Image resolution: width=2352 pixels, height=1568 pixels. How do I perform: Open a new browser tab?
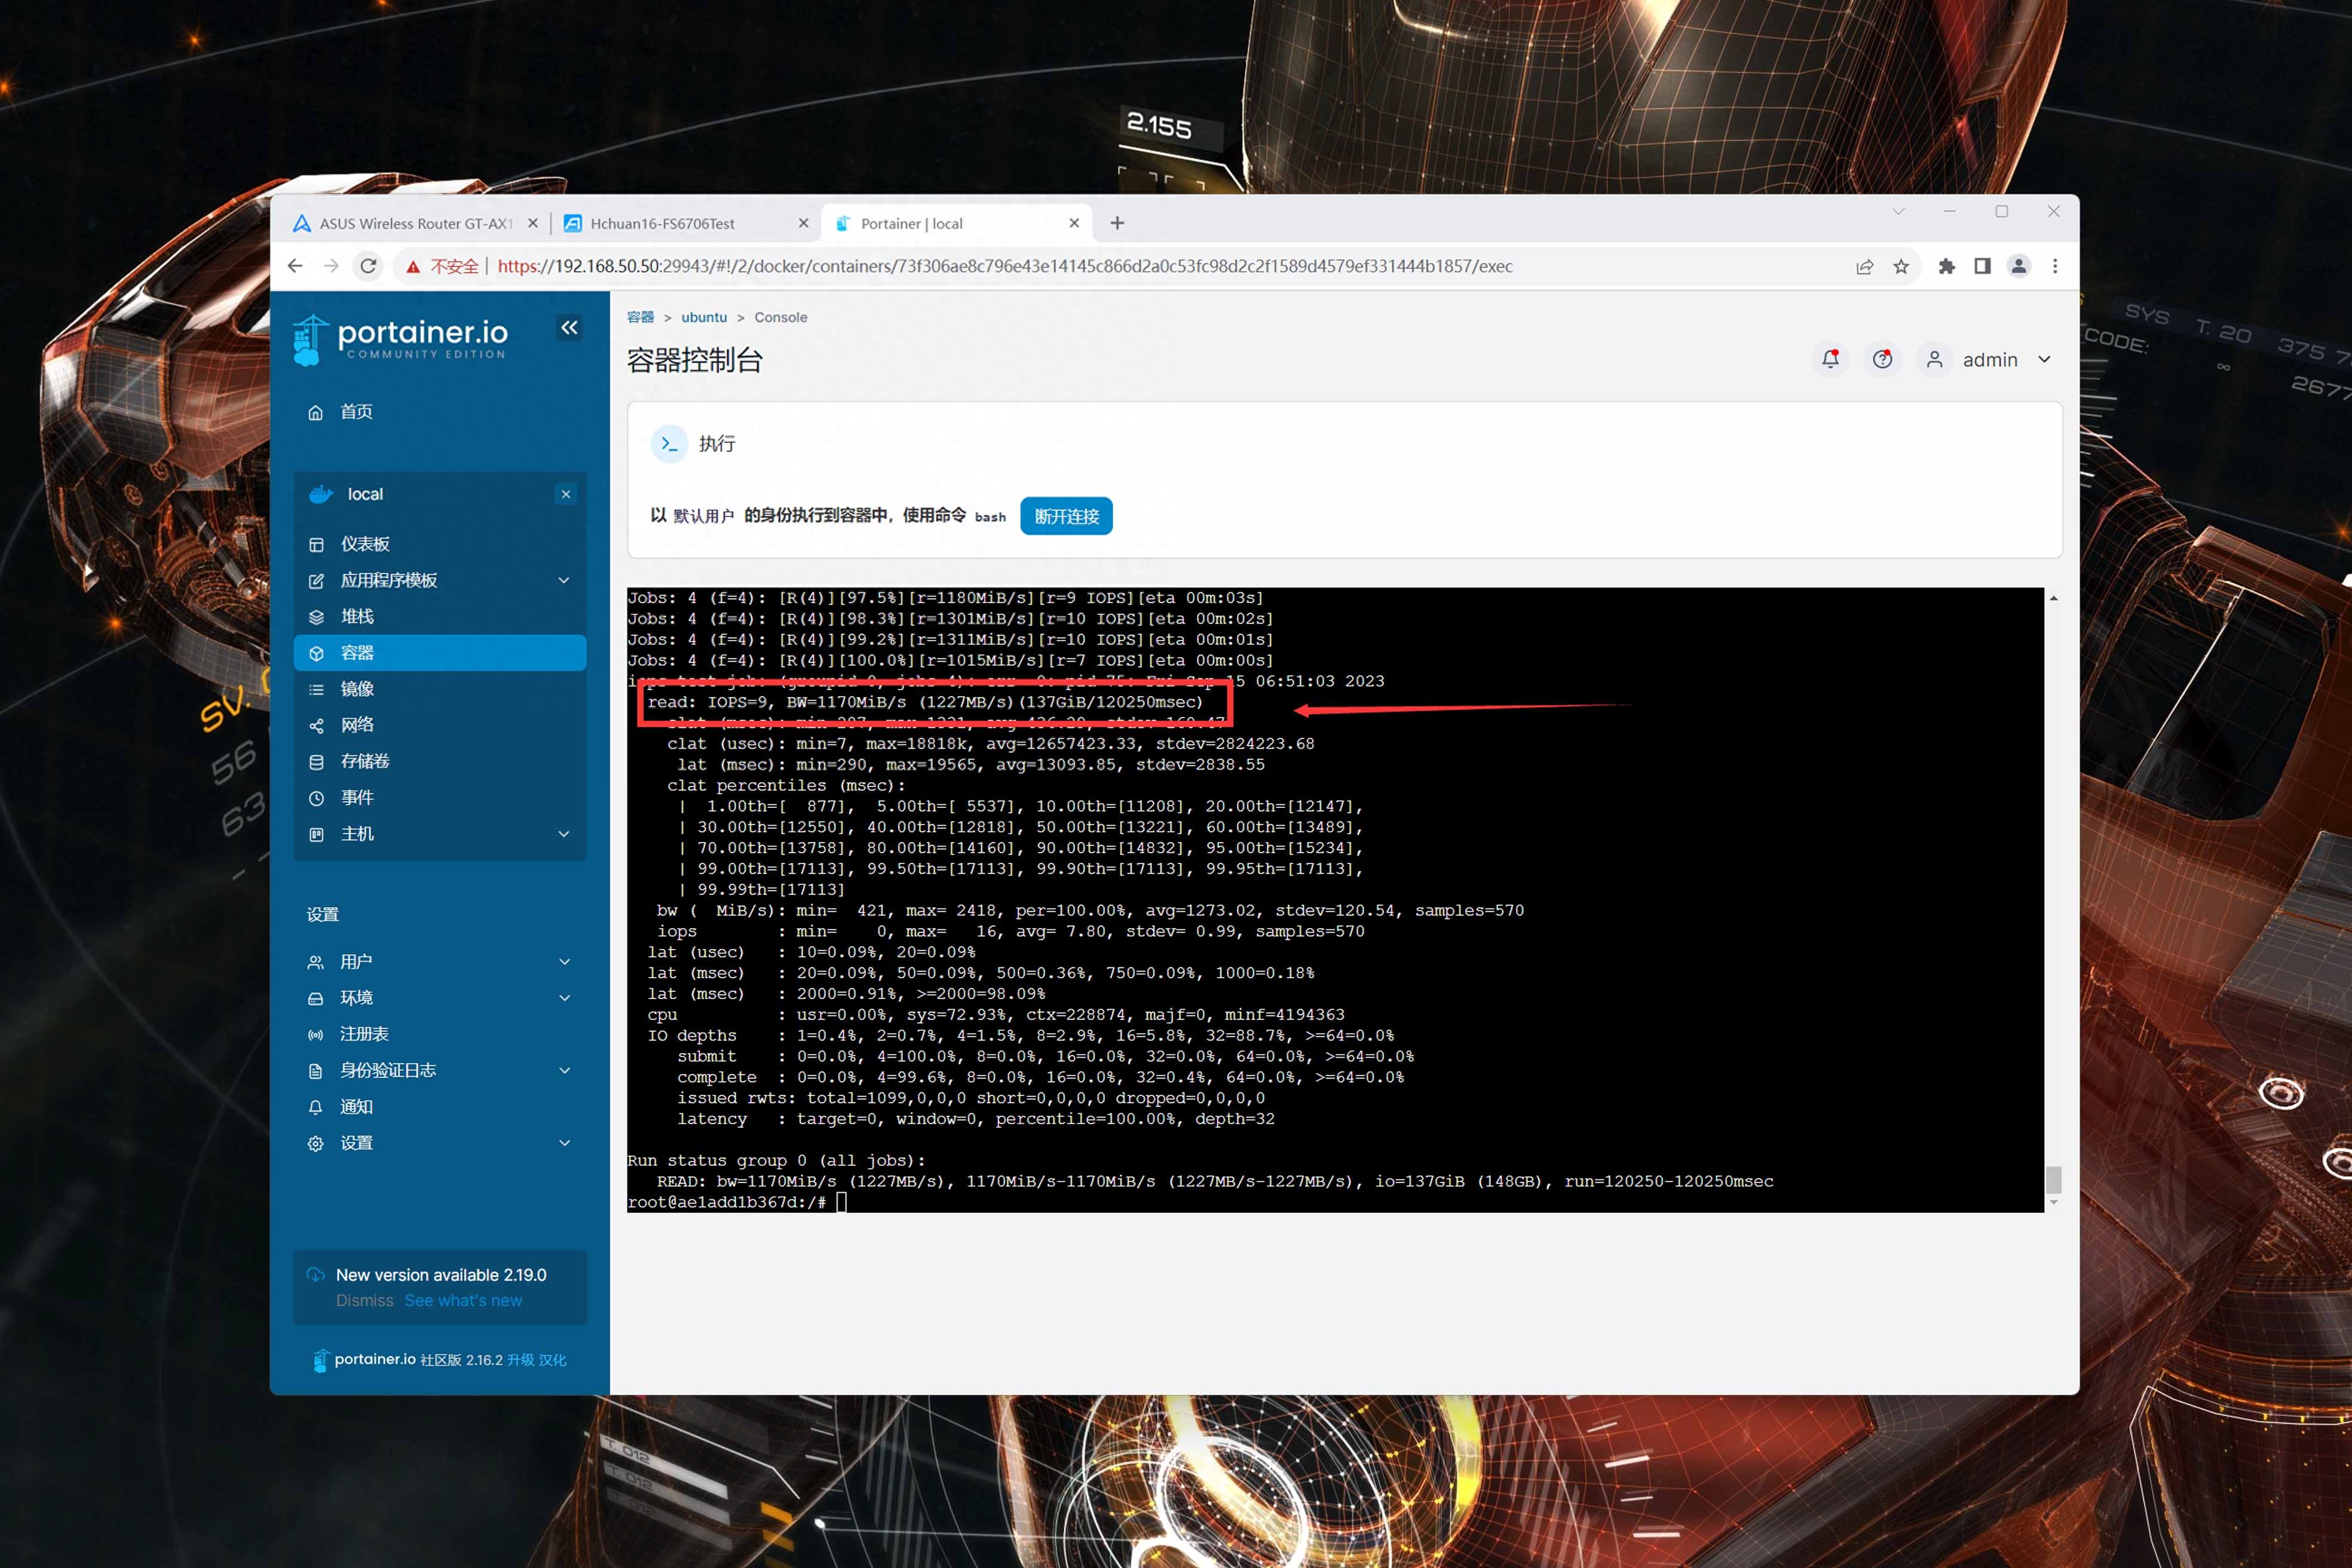pyautogui.click(x=1117, y=223)
